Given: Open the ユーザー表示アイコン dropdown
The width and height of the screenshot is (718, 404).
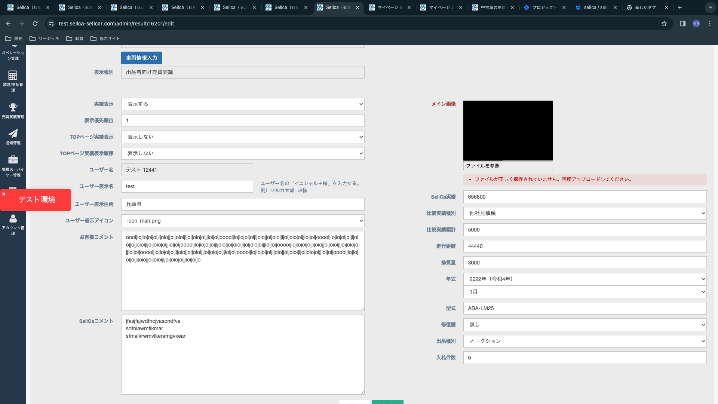Looking at the screenshot, I should [242, 221].
